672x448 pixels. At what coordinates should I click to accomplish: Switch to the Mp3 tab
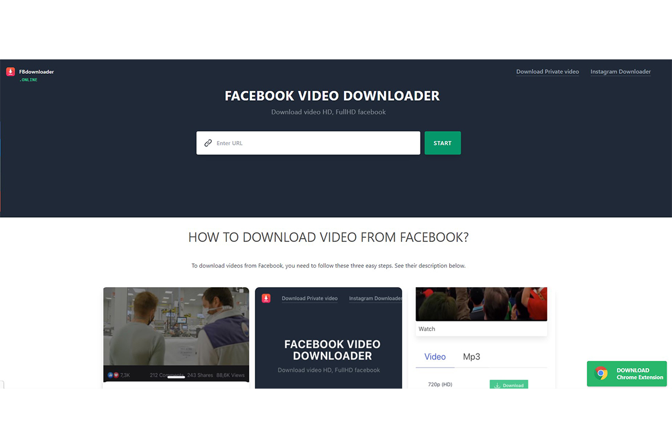tap(472, 357)
